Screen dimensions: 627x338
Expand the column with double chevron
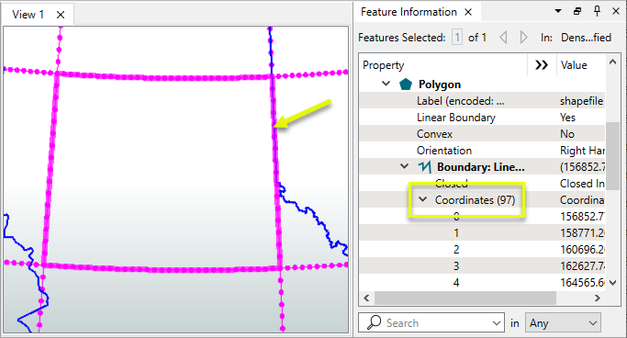(x=542, y=65)
